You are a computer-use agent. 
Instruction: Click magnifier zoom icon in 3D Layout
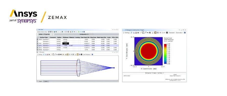pos(71,54)
